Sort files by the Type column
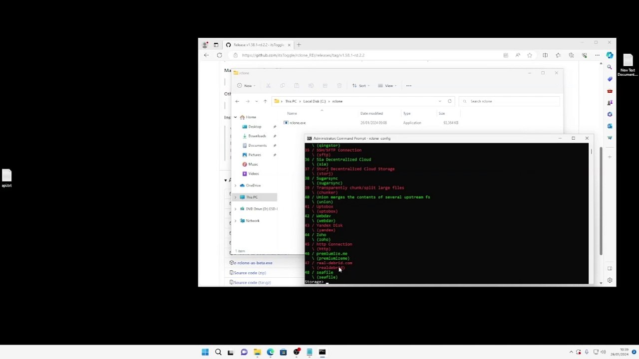The width and height of the screenshot is (639, 359). point(407,114)
